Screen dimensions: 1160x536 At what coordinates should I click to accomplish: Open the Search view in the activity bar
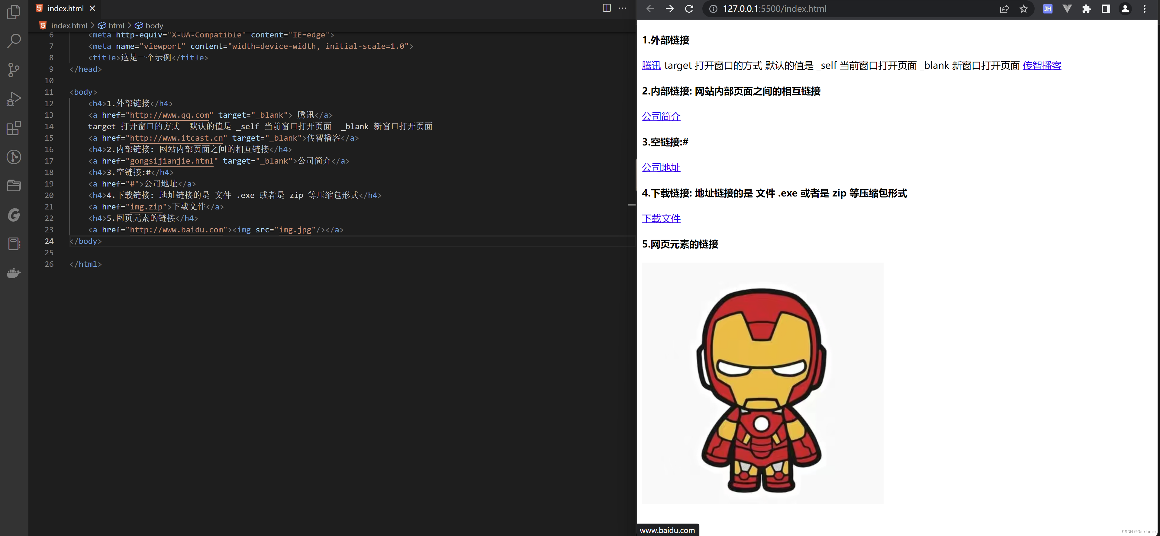click(x=14, y=40)
